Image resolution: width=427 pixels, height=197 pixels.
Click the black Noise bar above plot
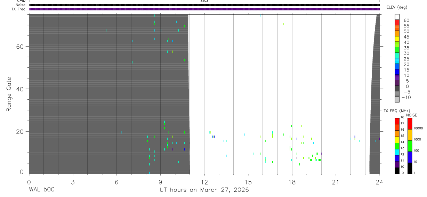point(204,5)
